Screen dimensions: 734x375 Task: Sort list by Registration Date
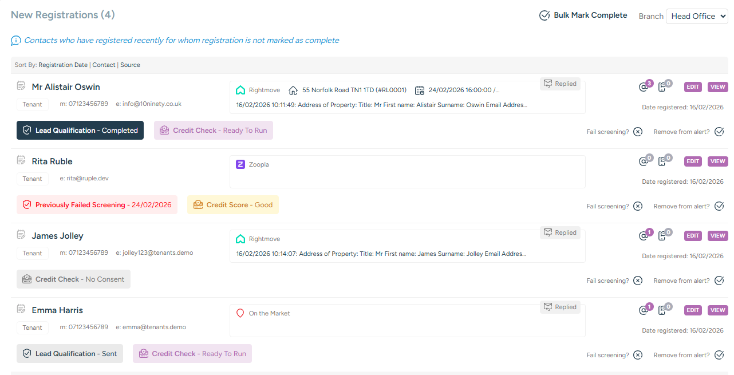coord(63,65)
